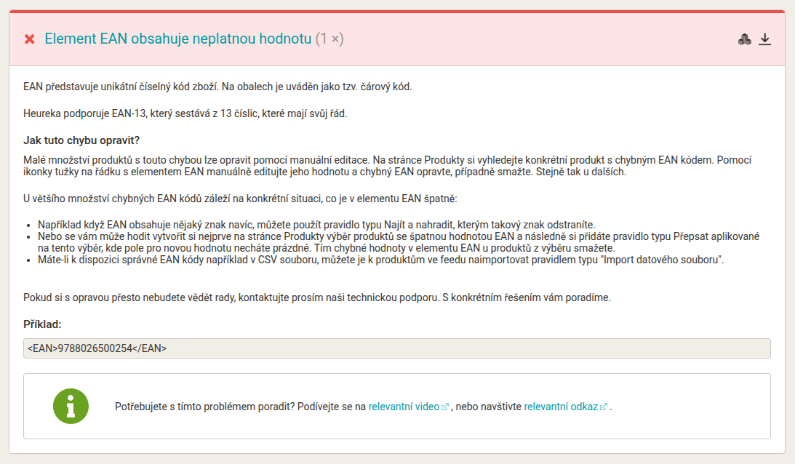This screenshot has width=795, height=464.
Task: Click paragraph starting "U většího množství chybných EAN"
Action: click(x=240, y=199)
